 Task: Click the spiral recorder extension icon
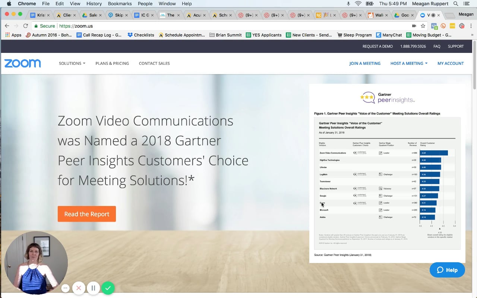[462, 26]
